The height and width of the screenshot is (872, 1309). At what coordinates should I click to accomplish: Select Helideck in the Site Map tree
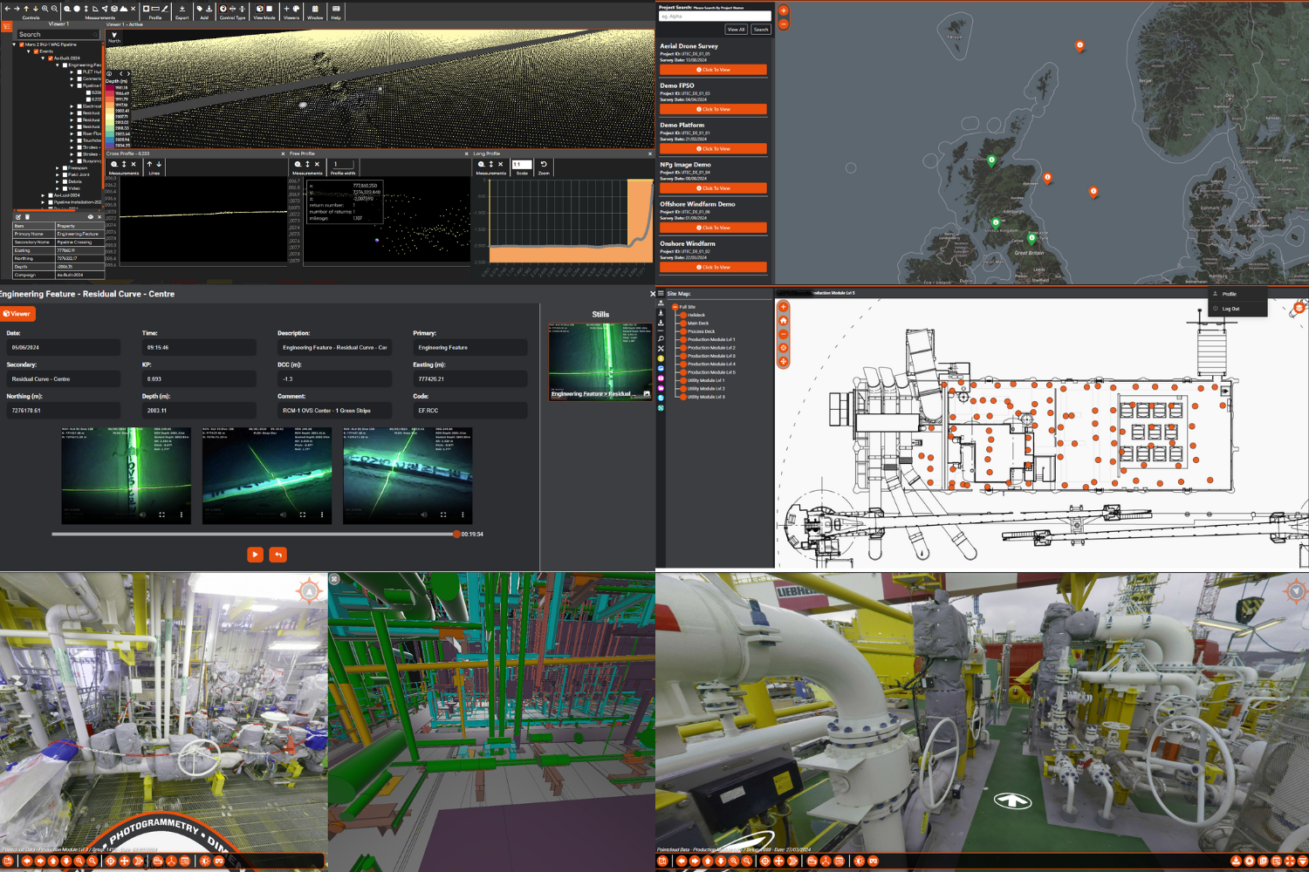[x=696, y=315]
